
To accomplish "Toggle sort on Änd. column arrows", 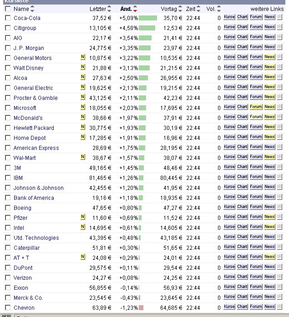I will 135,9.
